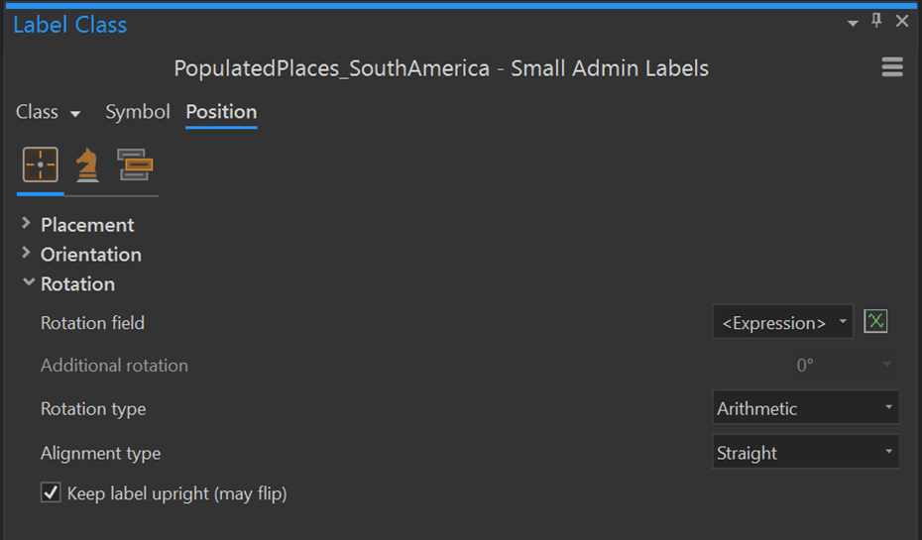The width and height of the screenshot is (922, 540).
Task: Uncheck Keep label upright (may flip)
Action: [x=51, y=492]
